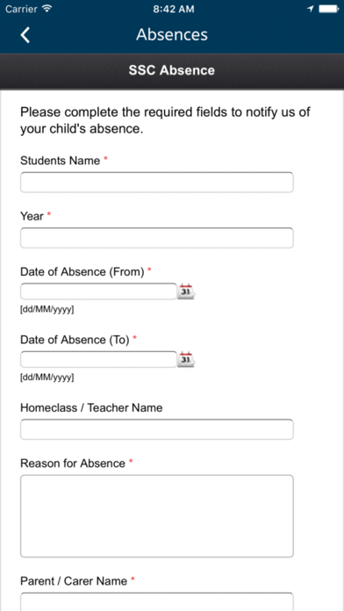
Task: Focus the Students Name input field
Action: tap(156, 183)
